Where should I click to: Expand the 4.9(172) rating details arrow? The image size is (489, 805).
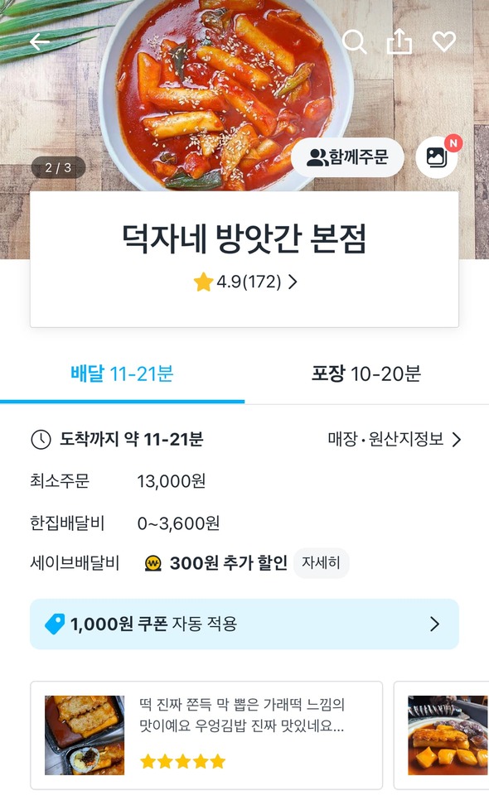point(293,282)
